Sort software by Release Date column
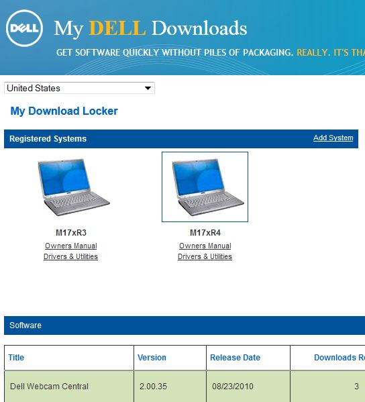 point(235,358)
